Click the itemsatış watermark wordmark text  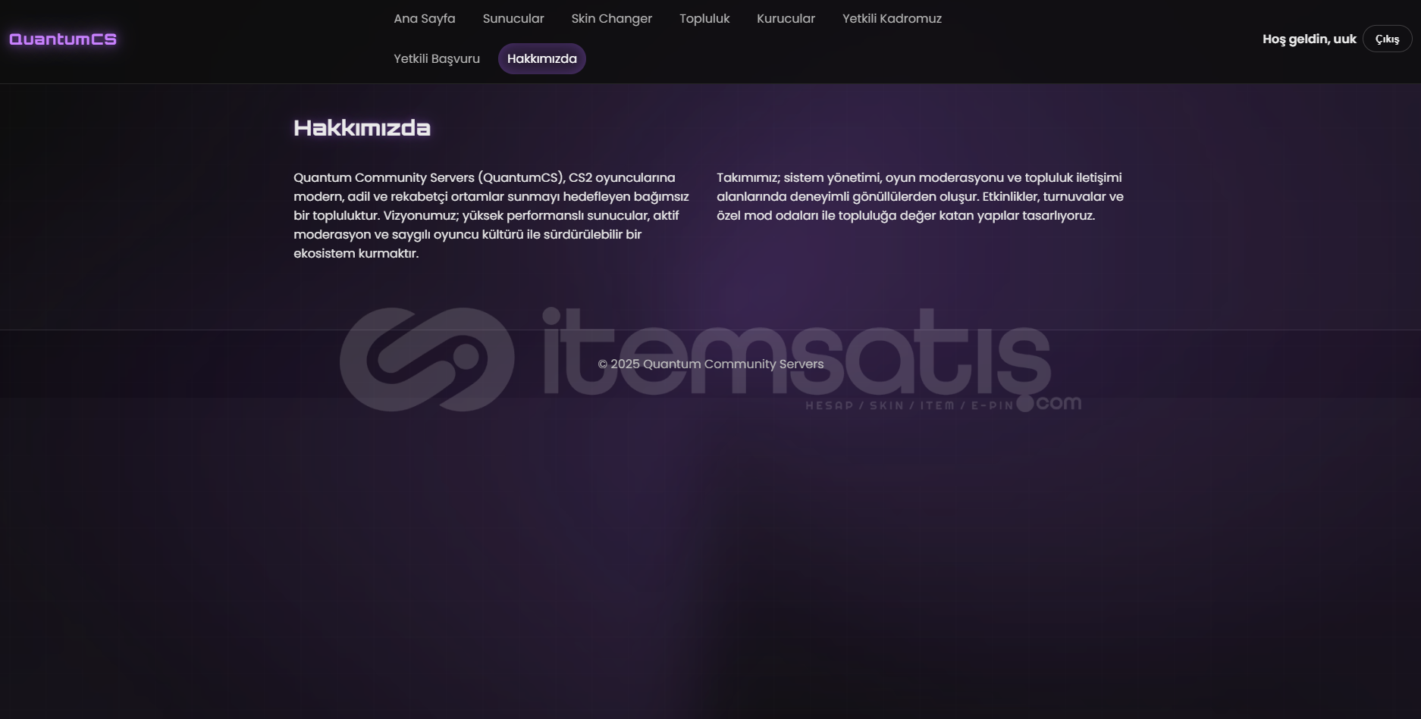tap(796, 352)
